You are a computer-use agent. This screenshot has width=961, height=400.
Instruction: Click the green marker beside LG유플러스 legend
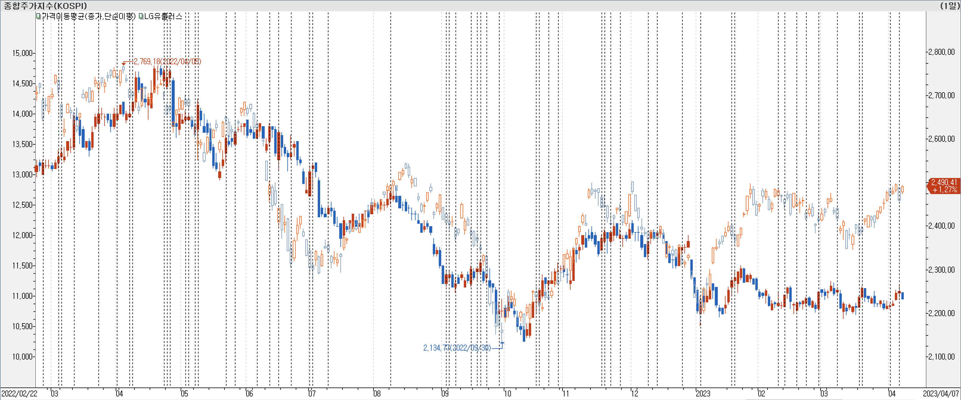141,16
